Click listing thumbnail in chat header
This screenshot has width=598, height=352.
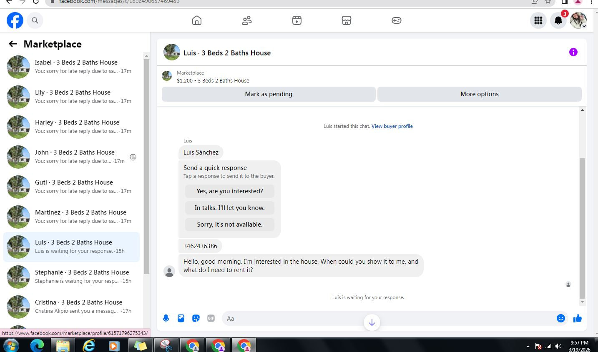point(172,52)
